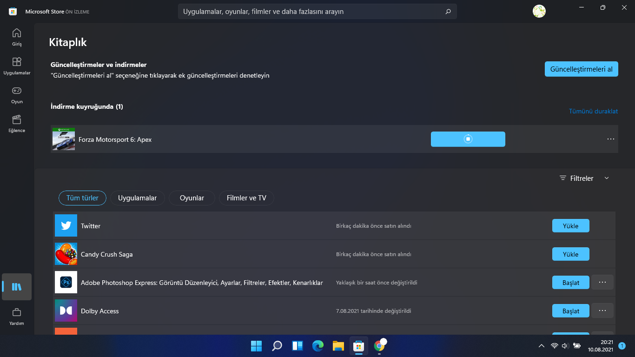Screen dimensions: 635x357
Task: Click the Microsoft Store logo icon
Action: coord(13,11)
